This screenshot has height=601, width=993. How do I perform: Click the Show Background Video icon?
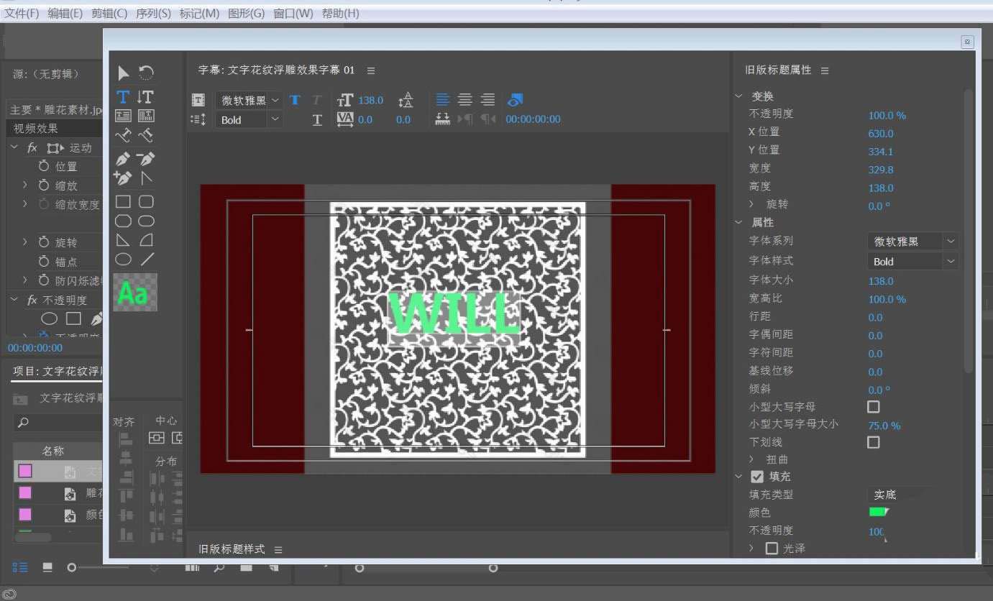coord(515,100)
